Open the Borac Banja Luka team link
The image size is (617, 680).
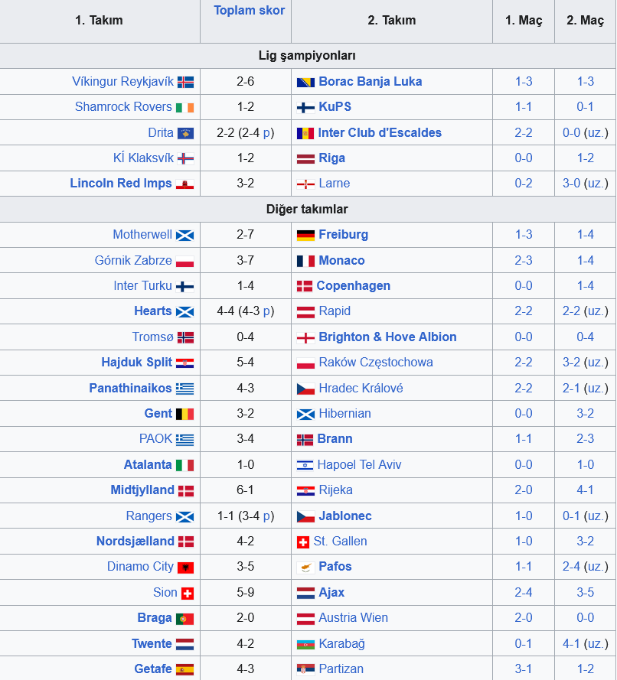(x=370, y=82)
